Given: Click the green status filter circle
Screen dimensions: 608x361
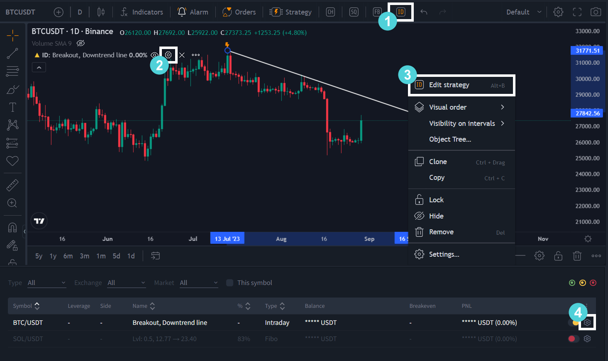Looking at the screenshot, I should click(572, 283).
